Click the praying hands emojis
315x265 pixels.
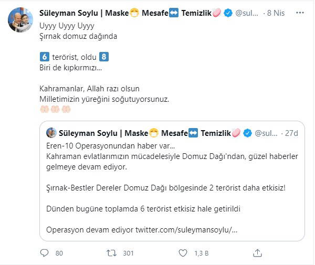pos(55,109)
